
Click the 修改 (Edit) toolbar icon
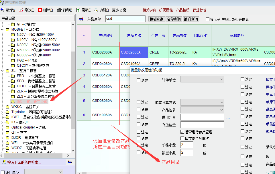(21, 10)
